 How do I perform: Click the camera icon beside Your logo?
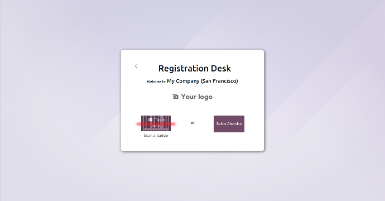tap(175, 97)
